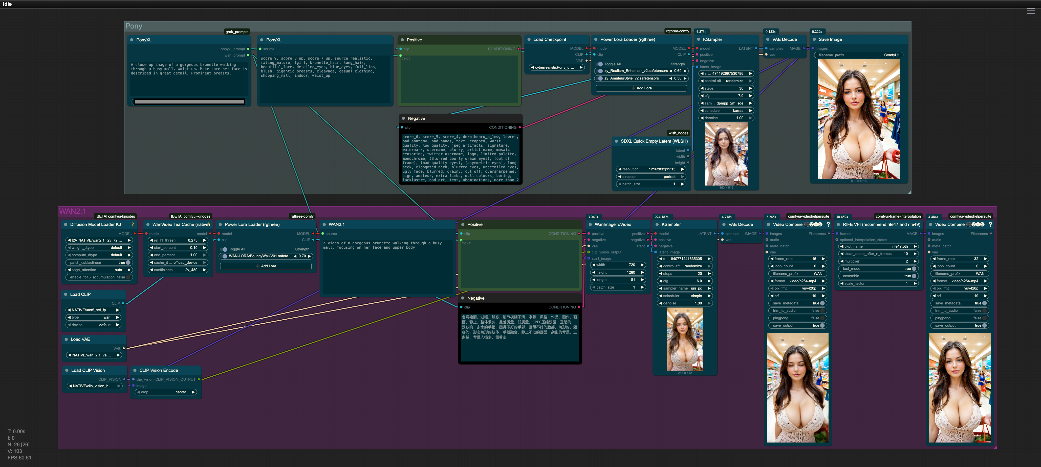This screenshot has height=467, width=1041.
Task: Collapse SDXL Quick Empty Latent node dot
Action: click(616, 141)
